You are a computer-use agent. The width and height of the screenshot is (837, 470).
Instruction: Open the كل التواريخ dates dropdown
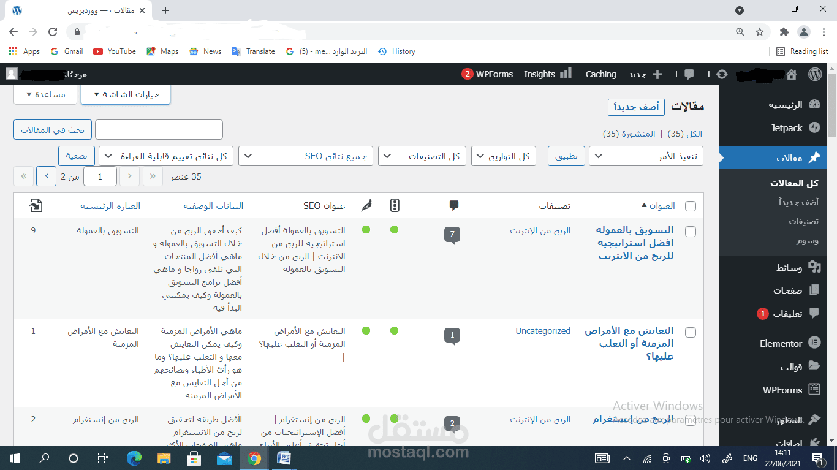[x=503, y=156]
